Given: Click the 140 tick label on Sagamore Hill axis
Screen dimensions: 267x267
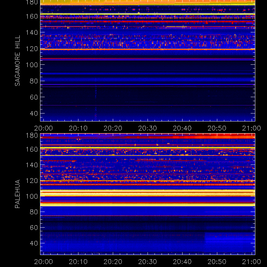Looking at the screenshot, I should point(32,32).
